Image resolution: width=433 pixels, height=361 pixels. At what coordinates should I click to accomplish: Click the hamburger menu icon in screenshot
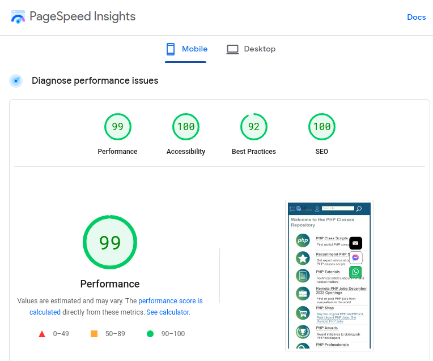coord(292,209)
